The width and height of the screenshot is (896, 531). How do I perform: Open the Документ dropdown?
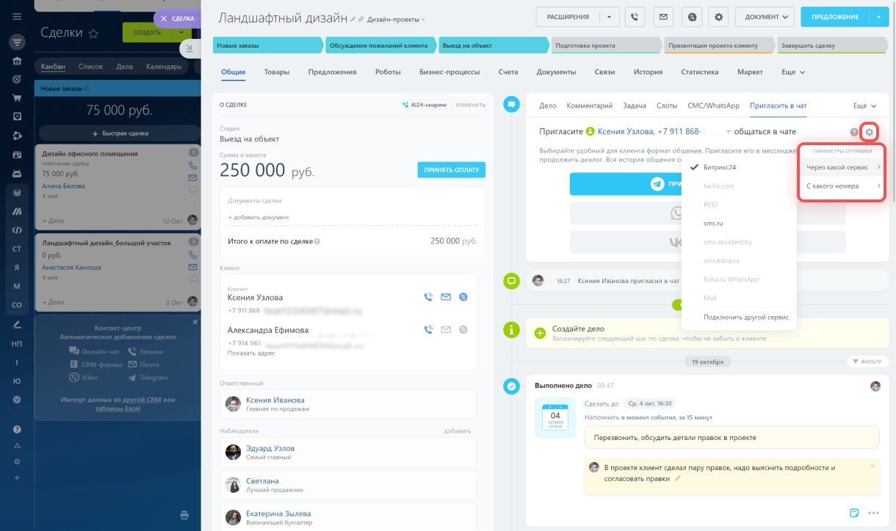point(765,17)
